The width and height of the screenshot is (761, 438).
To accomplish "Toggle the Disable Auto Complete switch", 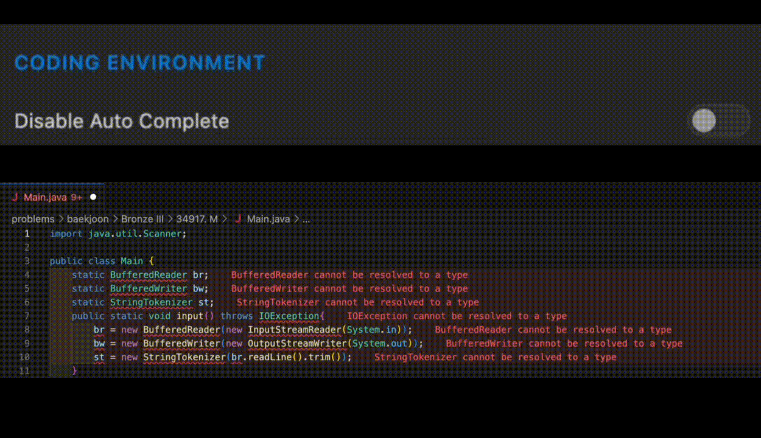I will pyautogui.click(x=719, y=120).
